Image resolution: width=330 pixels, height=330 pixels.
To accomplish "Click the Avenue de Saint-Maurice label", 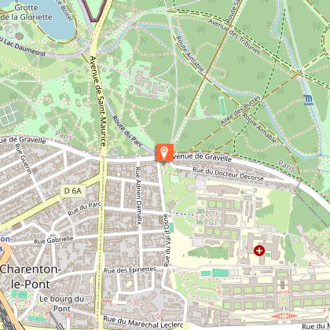I will pos(97,101).
